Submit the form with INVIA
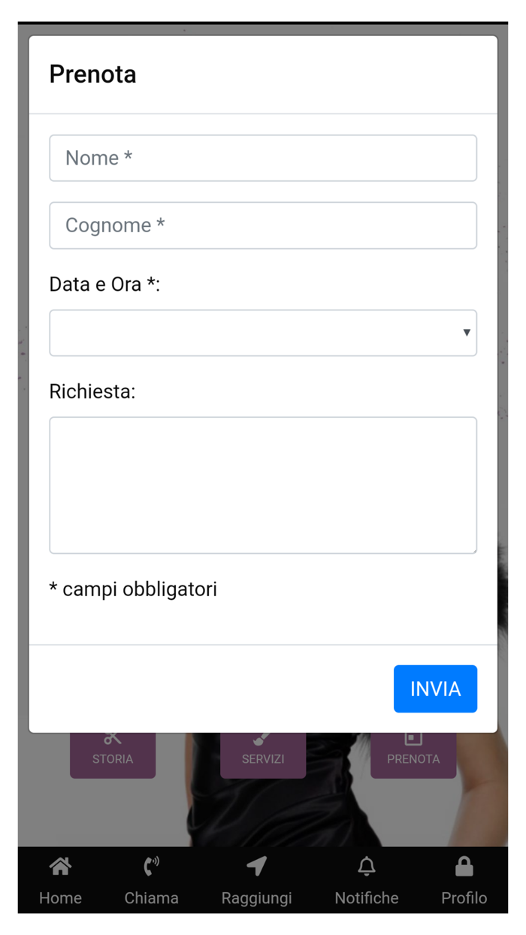This screenshot has width=526, height=935. coord(435,688)
